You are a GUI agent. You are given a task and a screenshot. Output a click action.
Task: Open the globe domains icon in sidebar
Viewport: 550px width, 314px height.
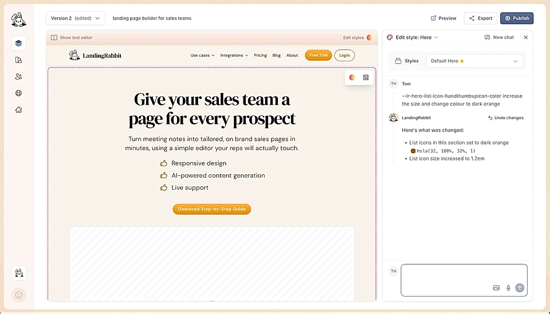point(18,93)
